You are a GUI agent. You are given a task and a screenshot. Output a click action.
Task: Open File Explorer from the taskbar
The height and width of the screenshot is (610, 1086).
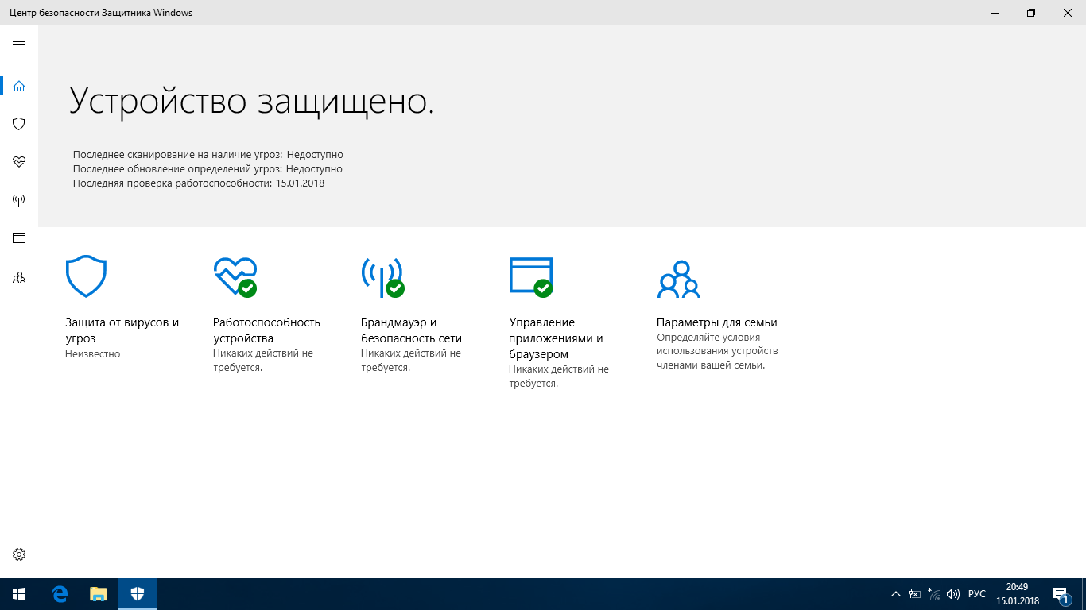click(x=98, y=594)
